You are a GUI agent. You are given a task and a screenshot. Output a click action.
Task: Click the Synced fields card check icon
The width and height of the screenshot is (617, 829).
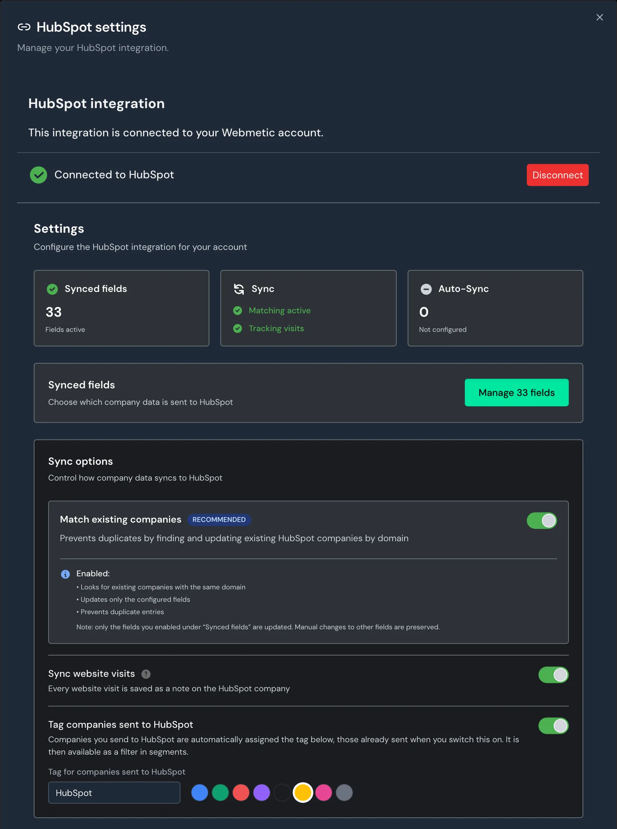[52, 289]
